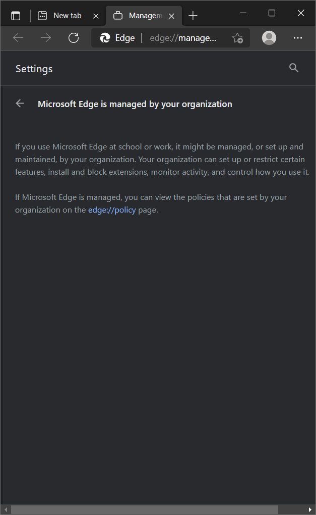Close the New tab tab
316x515 pixels.
point(96,16)
